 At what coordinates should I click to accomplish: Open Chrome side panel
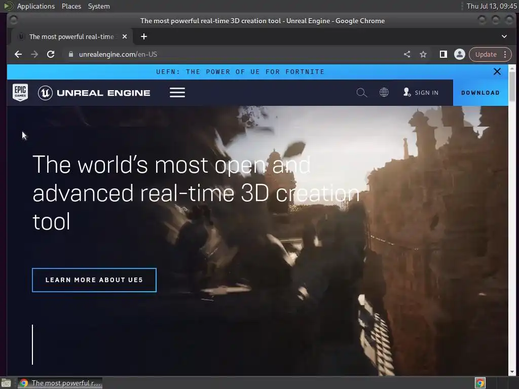coord(443,54)
